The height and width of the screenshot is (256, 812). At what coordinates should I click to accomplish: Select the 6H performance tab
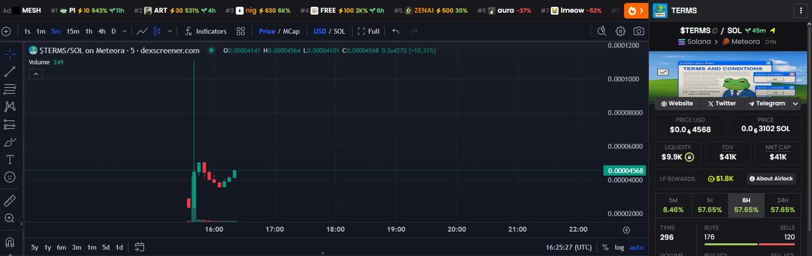(746, 205)
